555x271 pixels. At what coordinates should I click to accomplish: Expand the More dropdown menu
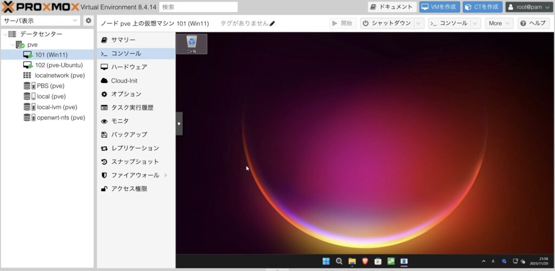point(499,23)
